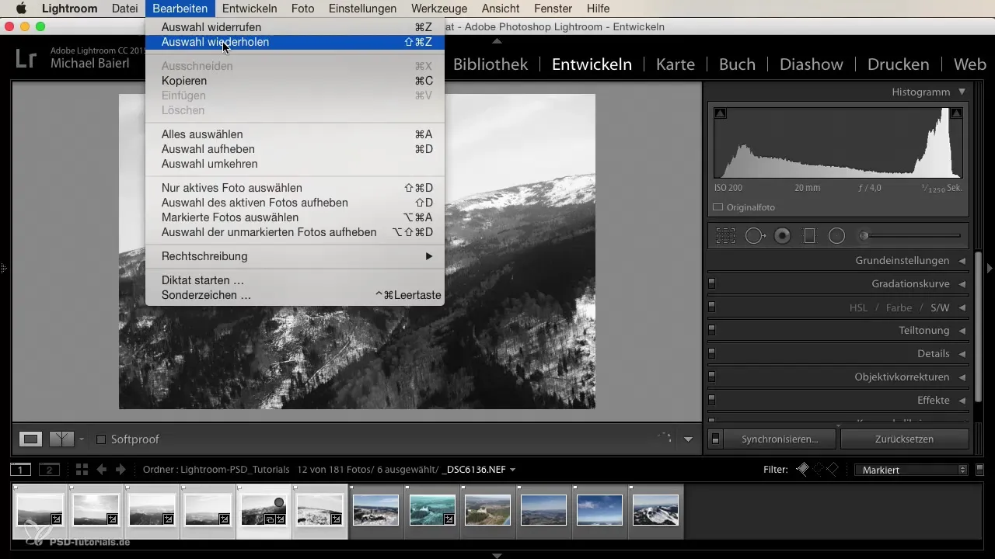Image resolution: width=995 pixels, height=559 pixels.
Task: Select the crop overlay tool
Action: pos(725,236)
